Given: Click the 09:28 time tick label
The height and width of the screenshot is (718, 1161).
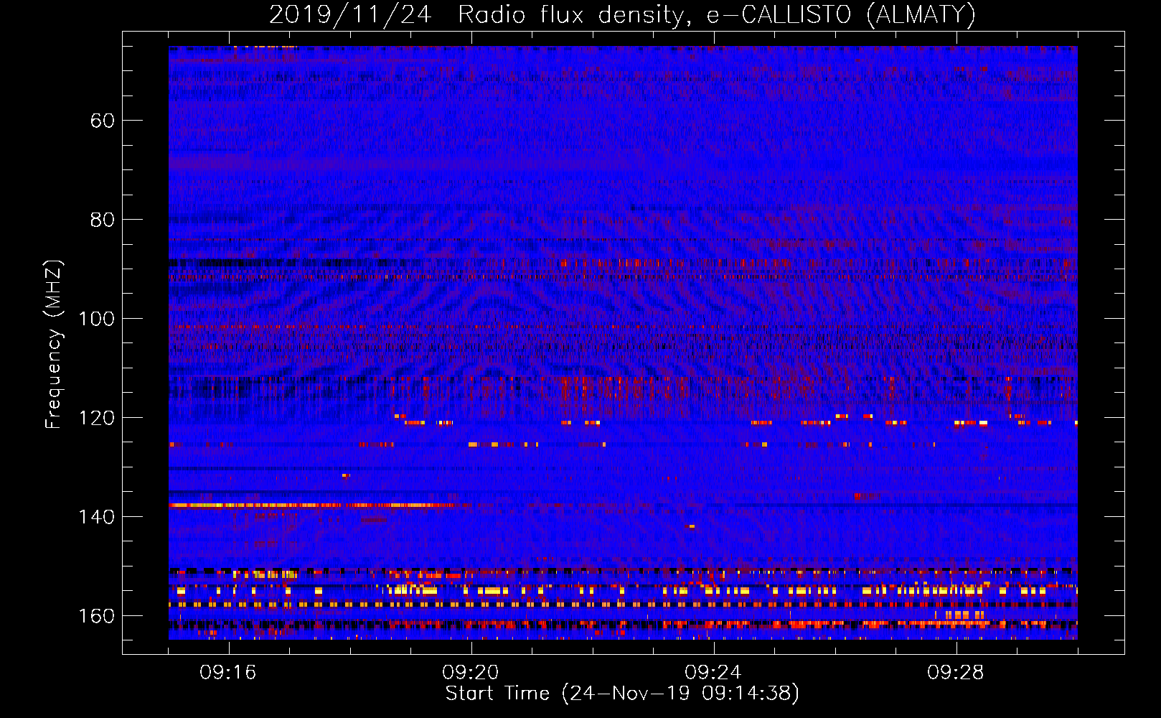Looking at the screenshot, I should click(956, 673).
